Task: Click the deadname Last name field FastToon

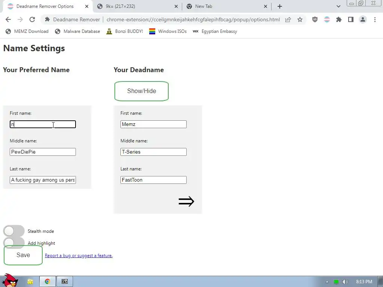Action: click(153, 180)
